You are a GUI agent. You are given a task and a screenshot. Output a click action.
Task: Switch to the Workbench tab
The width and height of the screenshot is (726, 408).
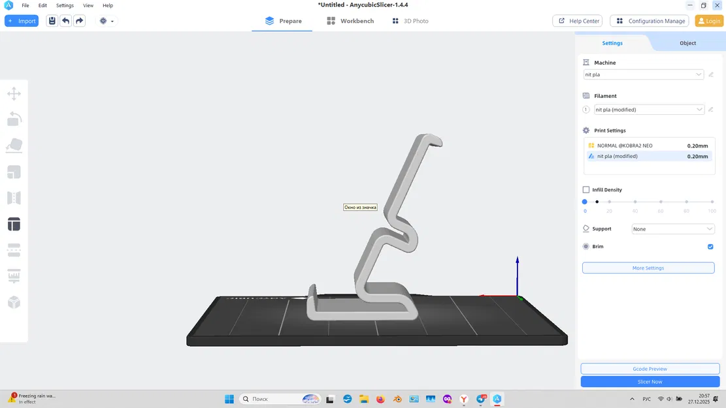356,20
